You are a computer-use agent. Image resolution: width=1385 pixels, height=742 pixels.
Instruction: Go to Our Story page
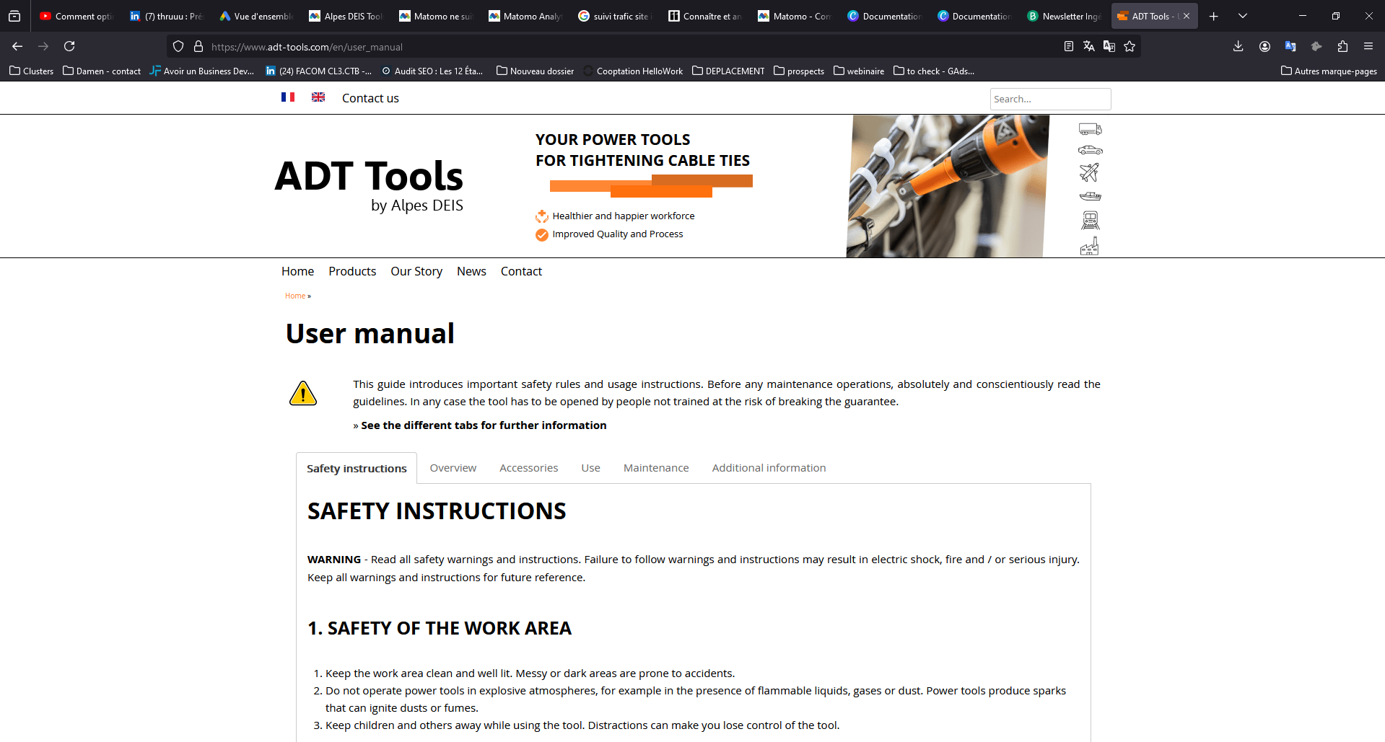[416, 271]
